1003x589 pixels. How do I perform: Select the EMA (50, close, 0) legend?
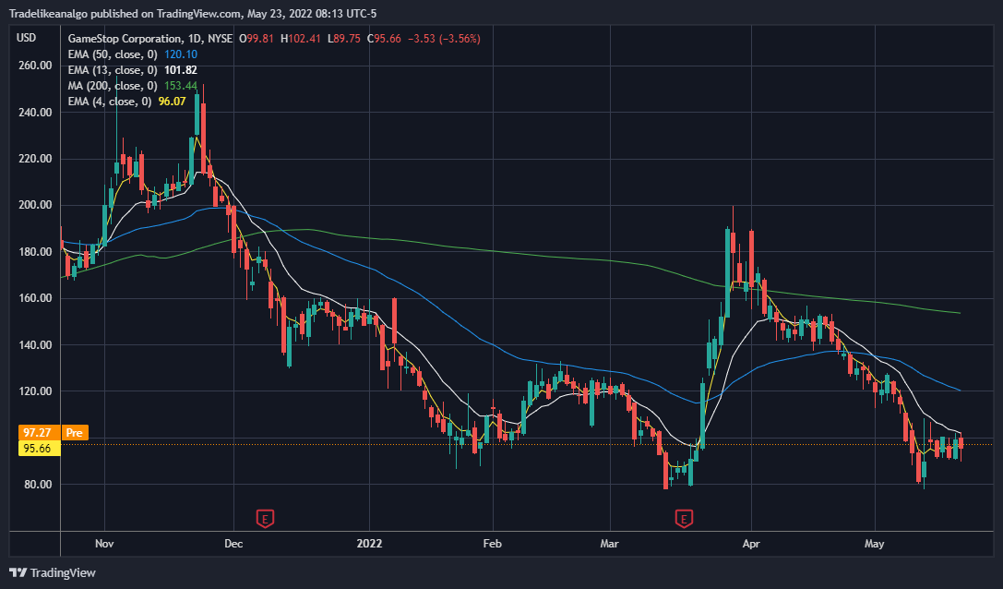pos(113,54)
